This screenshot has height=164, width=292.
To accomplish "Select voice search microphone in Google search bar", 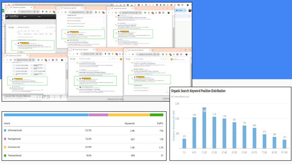I will coord(50,27).
